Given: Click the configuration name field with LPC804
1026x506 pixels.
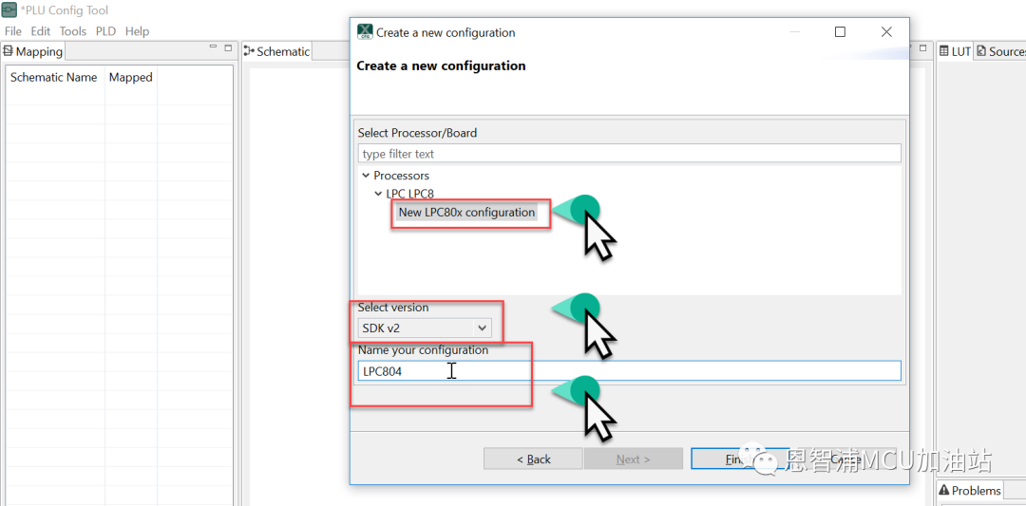Looking at the screenshot, I should [630, 370].
